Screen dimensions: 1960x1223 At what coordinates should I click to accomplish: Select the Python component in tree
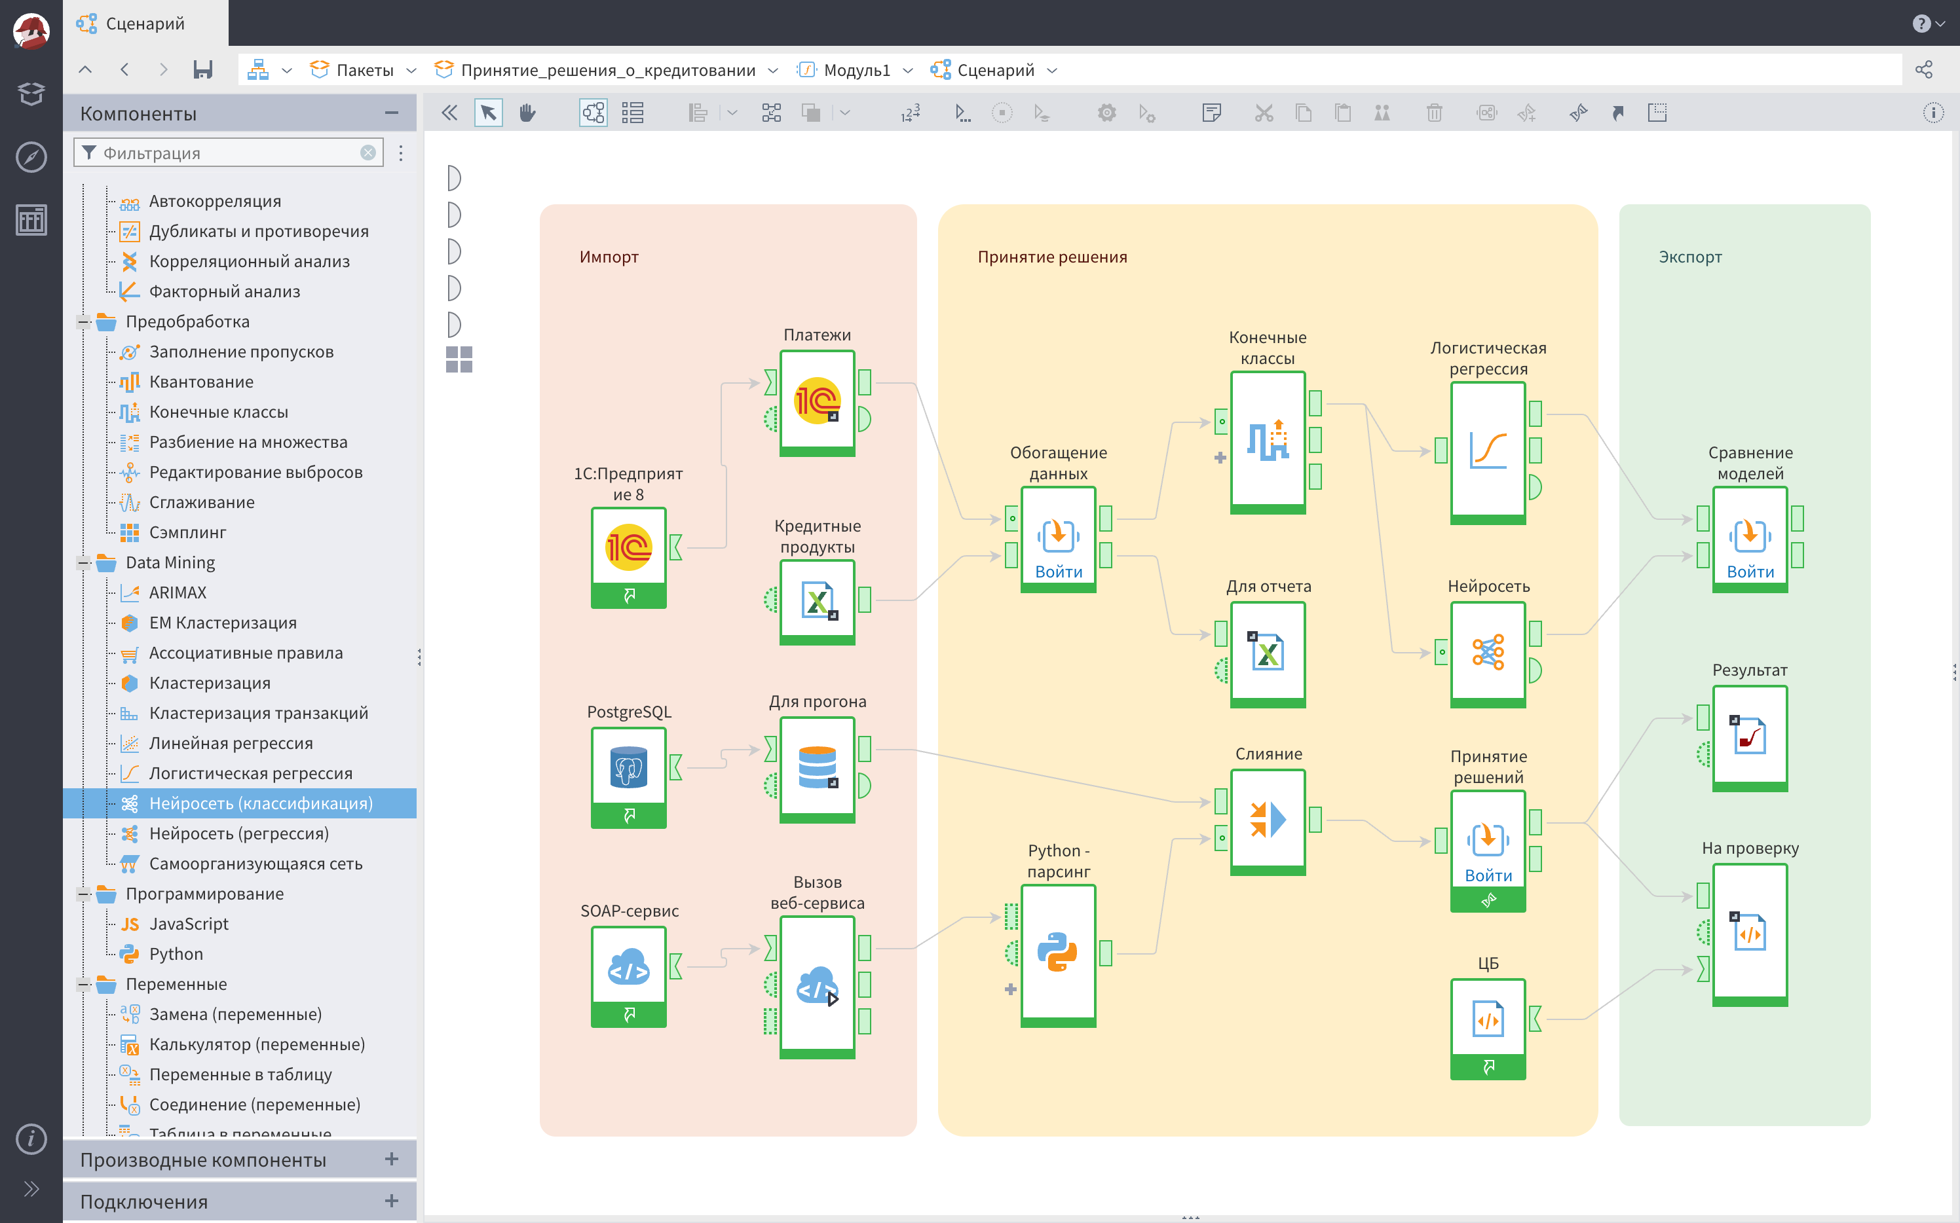tap(176, 954)
